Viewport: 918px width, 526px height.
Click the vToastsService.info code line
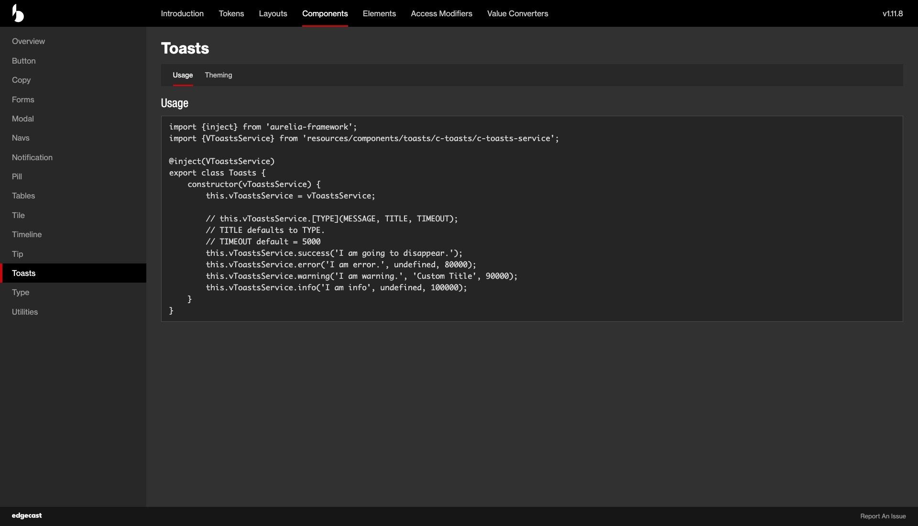point(336,287)
